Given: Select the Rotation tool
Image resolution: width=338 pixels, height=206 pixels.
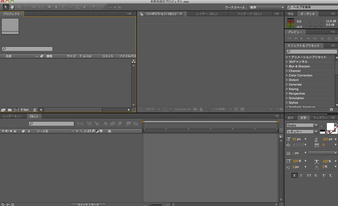Looking at the screenshot, I should tap(28, 7).
